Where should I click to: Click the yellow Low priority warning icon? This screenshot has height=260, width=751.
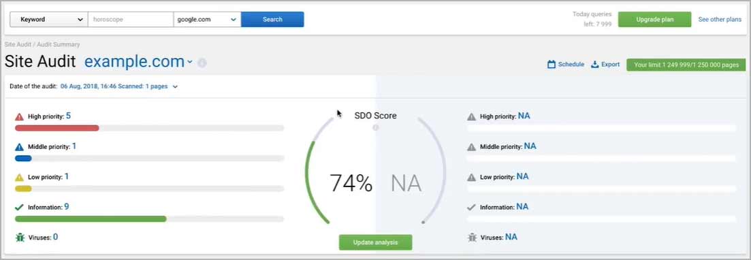point(19,177)
